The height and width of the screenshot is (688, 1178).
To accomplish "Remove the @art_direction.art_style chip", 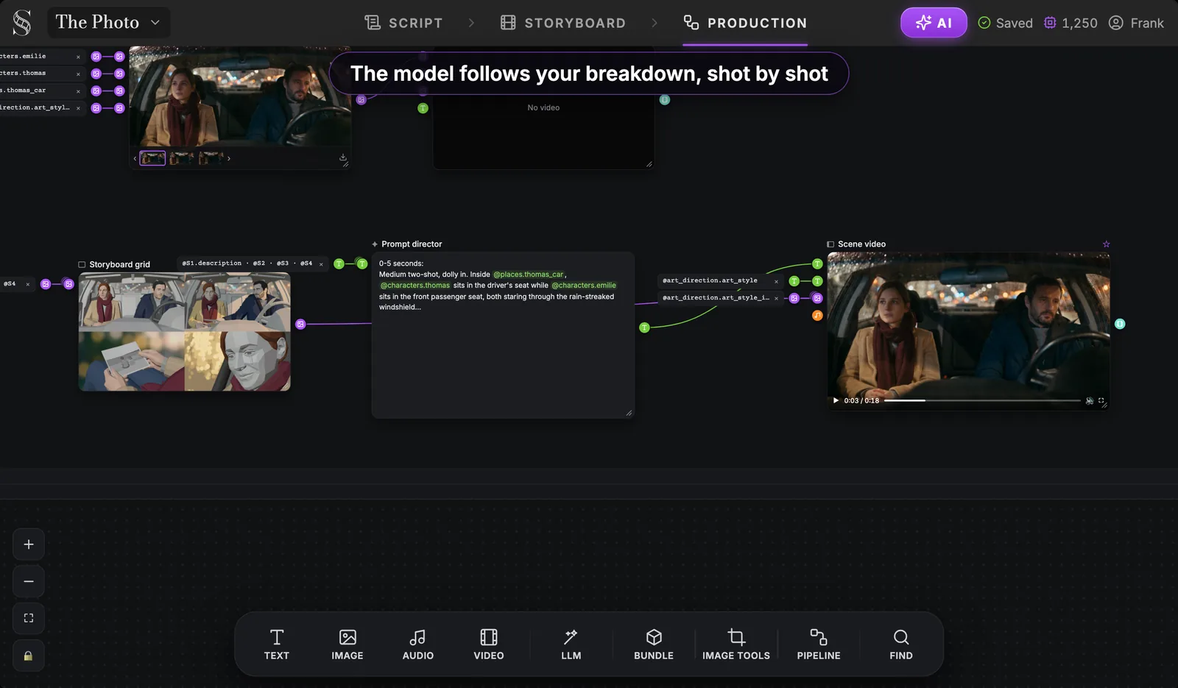I will coord(776,281).
